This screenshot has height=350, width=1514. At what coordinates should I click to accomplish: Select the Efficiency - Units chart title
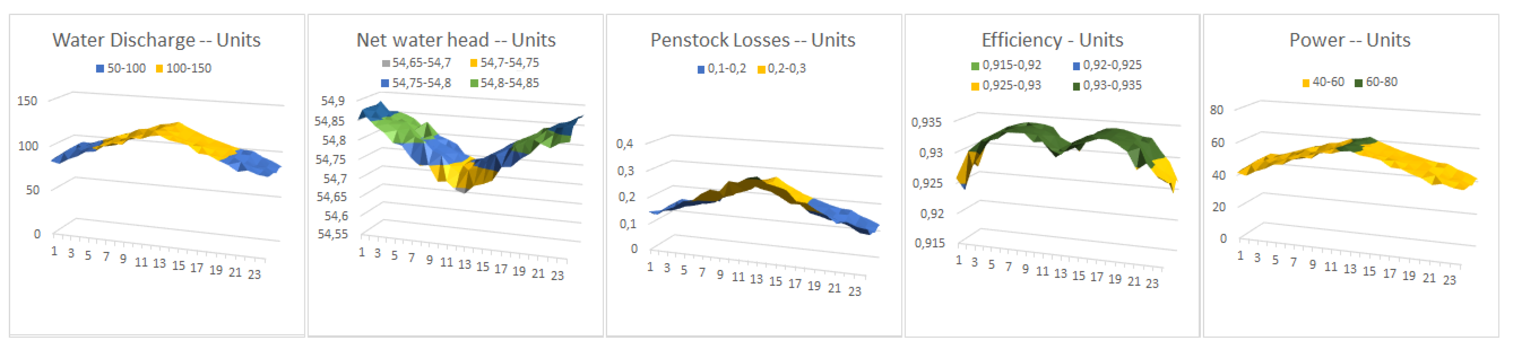pyautogui.click(x=1052, y=40)
